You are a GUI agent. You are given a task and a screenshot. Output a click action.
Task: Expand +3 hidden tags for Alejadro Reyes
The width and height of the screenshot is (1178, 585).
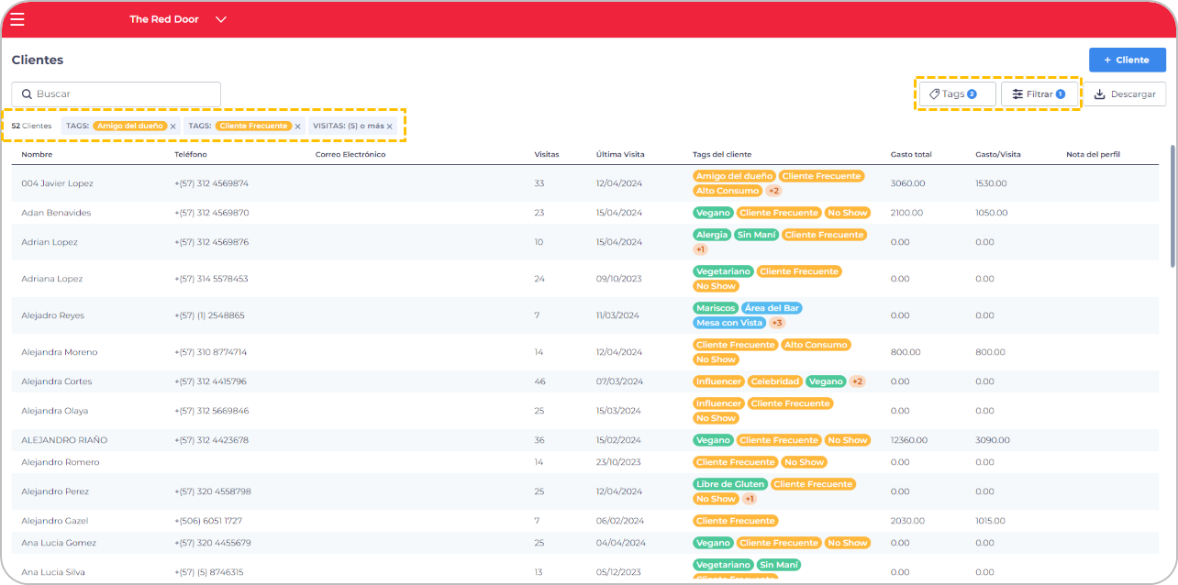pos(776,323)
